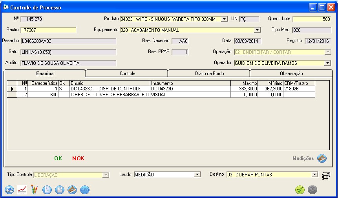Click Máximo cell 363,3000
338x198 pixels.
tap(244, 89)
